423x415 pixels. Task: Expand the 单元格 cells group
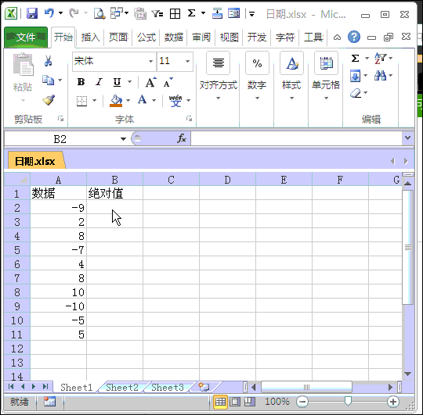[326, 75]
